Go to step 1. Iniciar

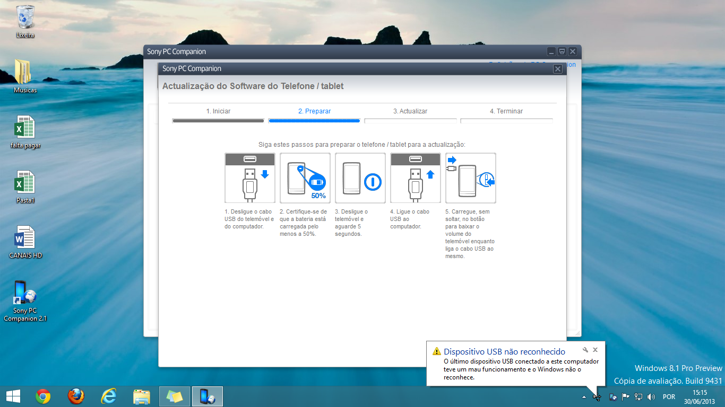[218, 111]
